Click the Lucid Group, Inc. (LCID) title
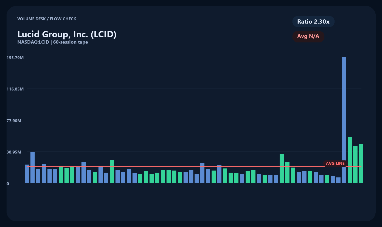The height and width of the screenshot is (227, 382). (67, 34)
